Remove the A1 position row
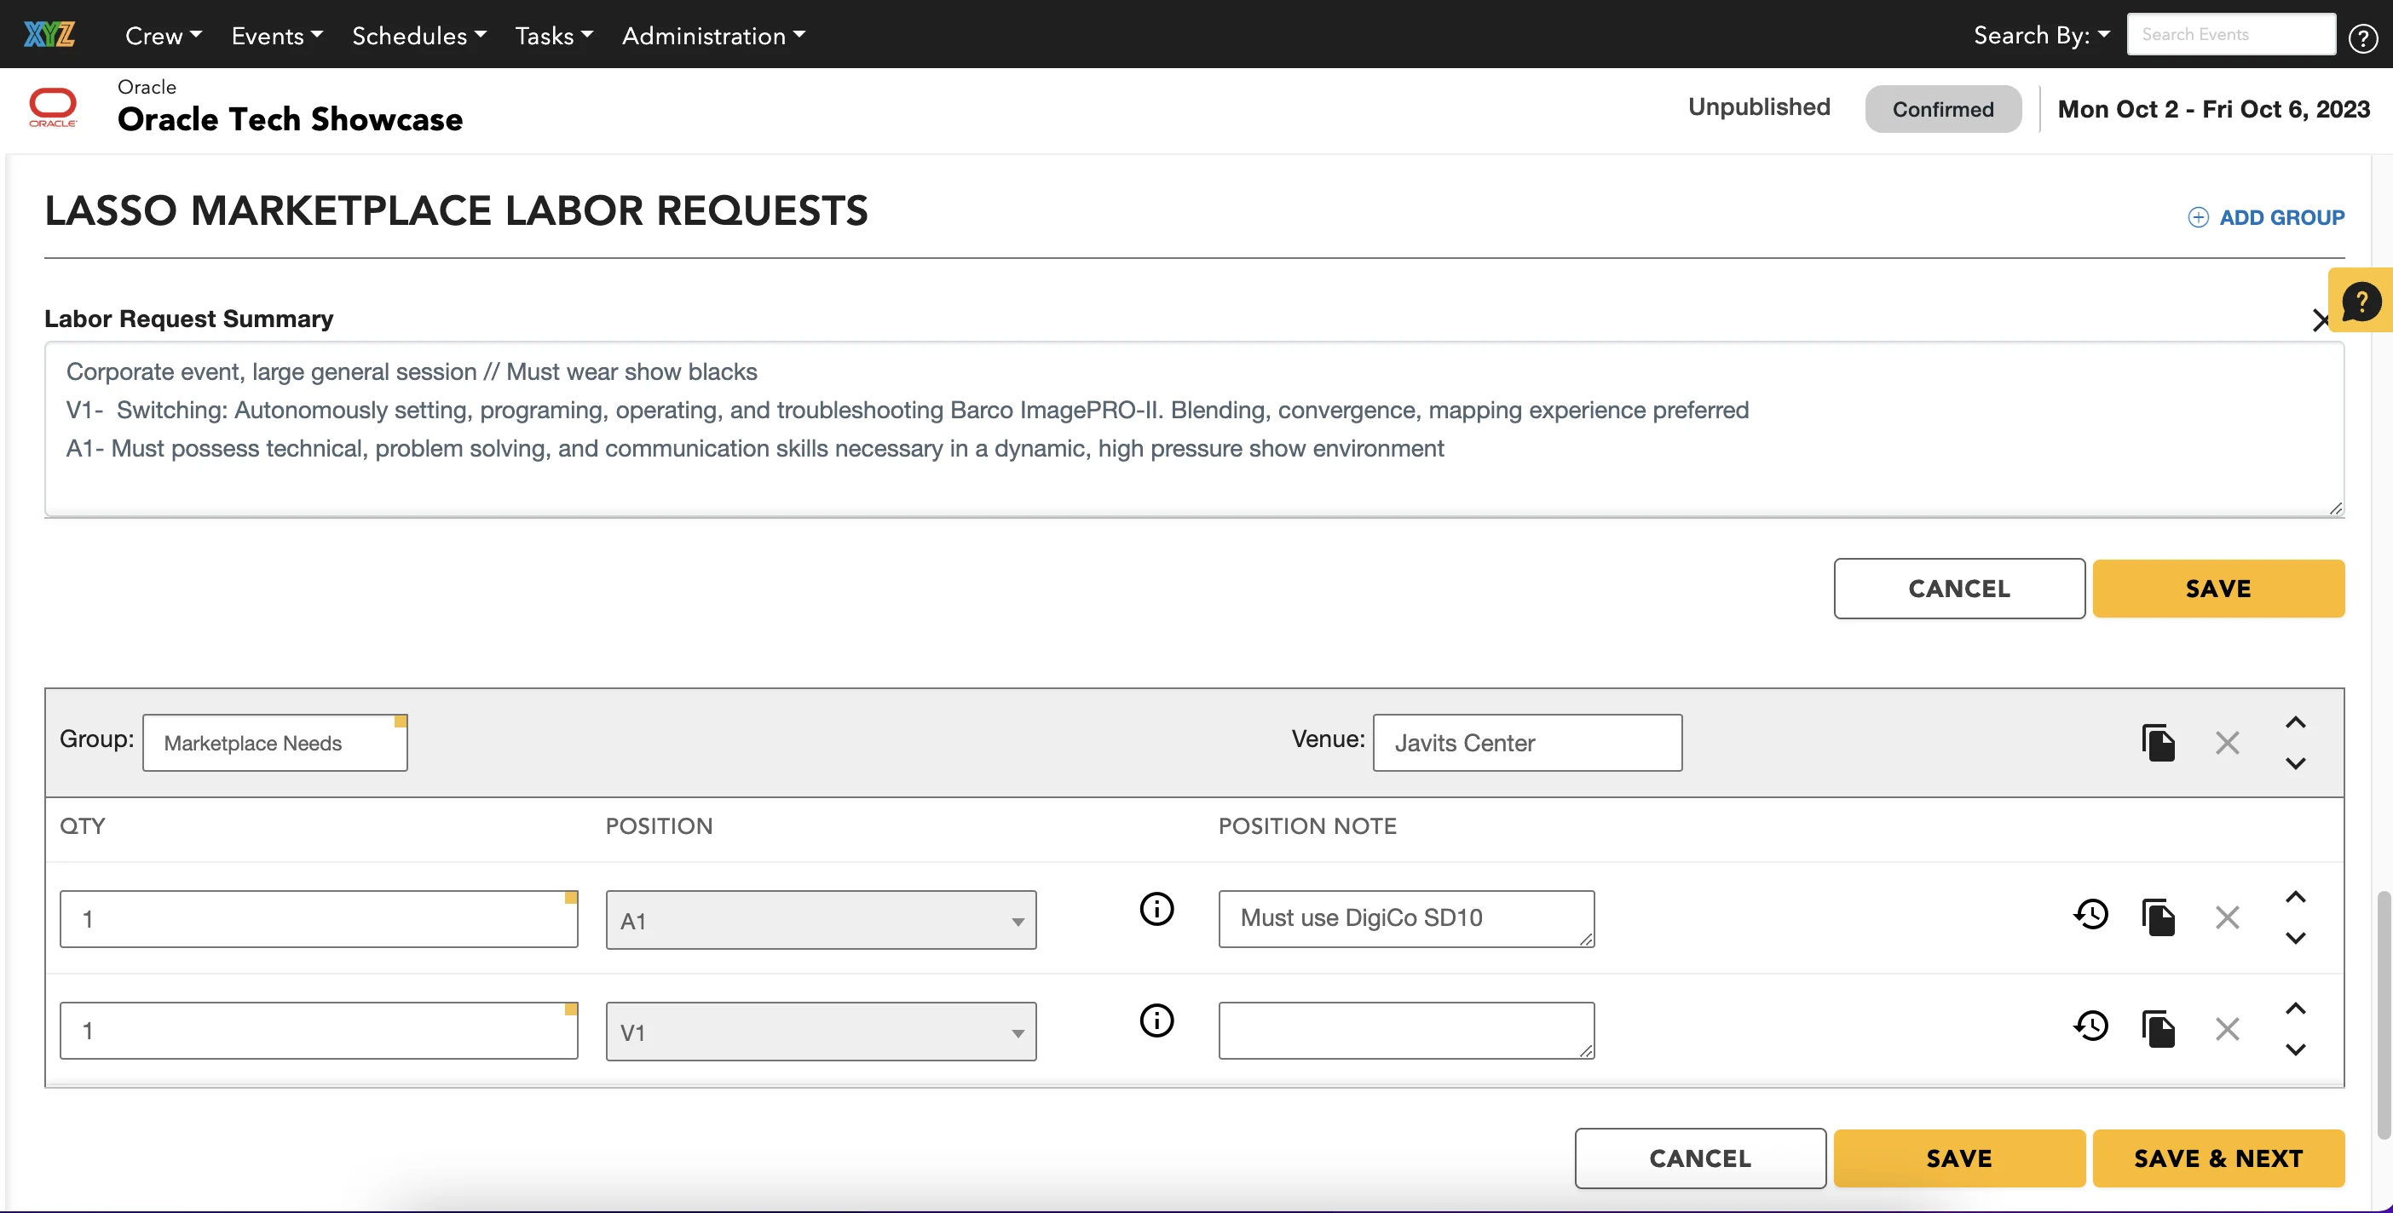 click(2227, 917)
